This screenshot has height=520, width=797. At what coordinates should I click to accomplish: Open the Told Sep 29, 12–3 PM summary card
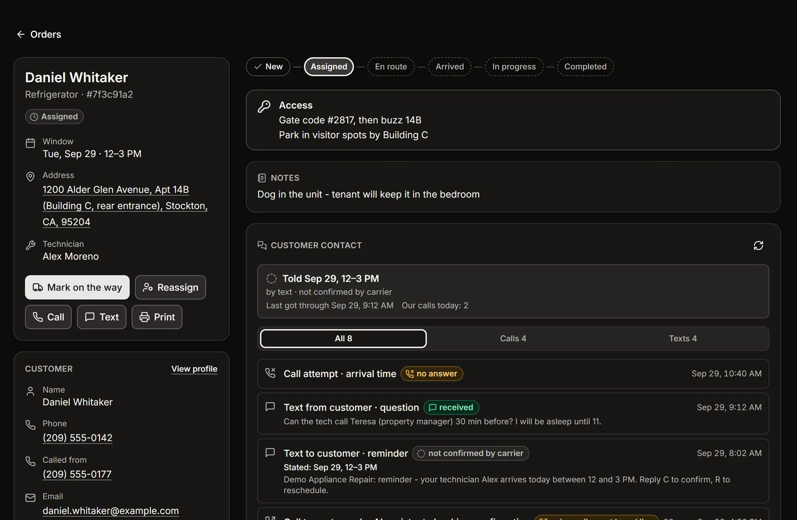coord(513,292)
